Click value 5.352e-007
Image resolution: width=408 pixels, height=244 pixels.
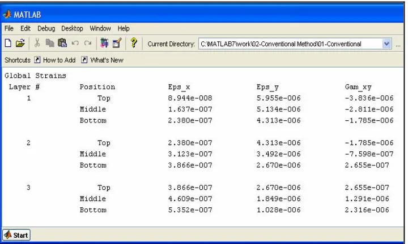pos(190,210)
